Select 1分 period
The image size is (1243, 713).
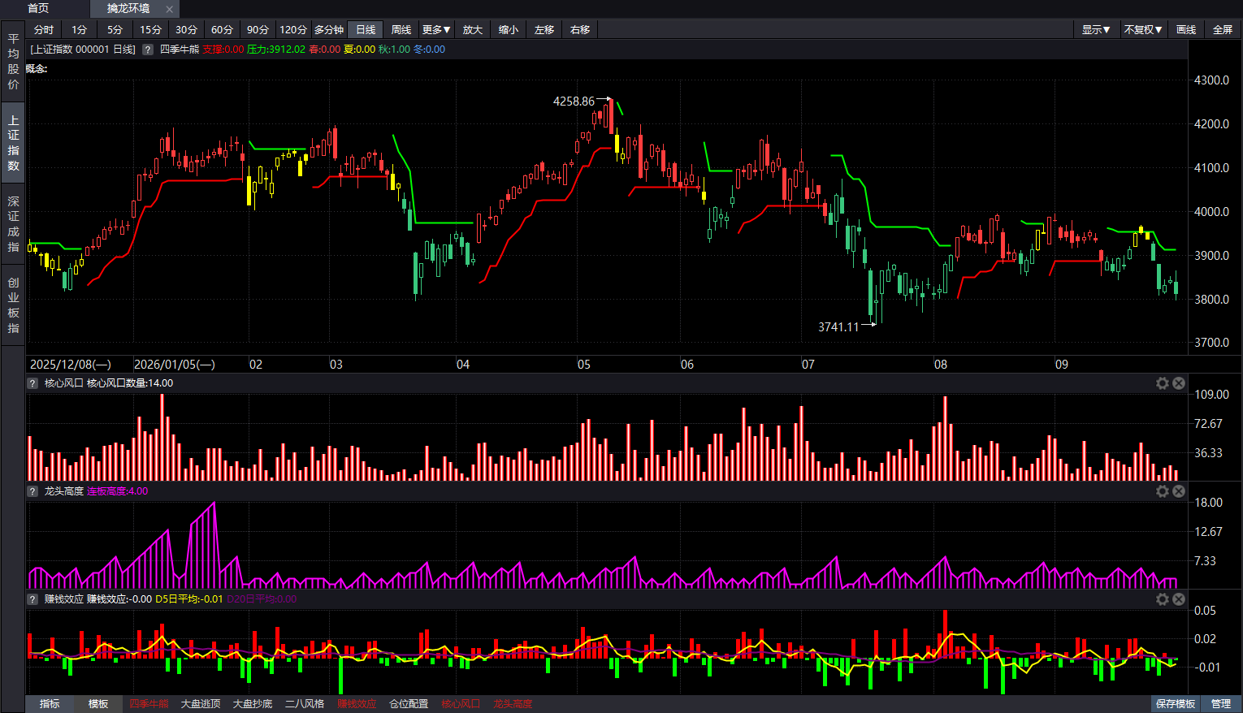79,29
